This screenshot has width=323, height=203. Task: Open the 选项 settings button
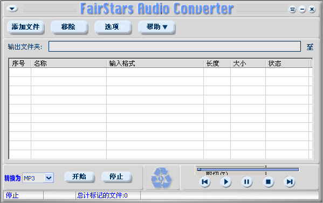[x=113, y=27]
